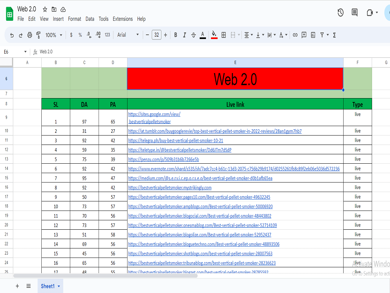
Task: Decrease decimal places
Action: [x=89, y=35]
